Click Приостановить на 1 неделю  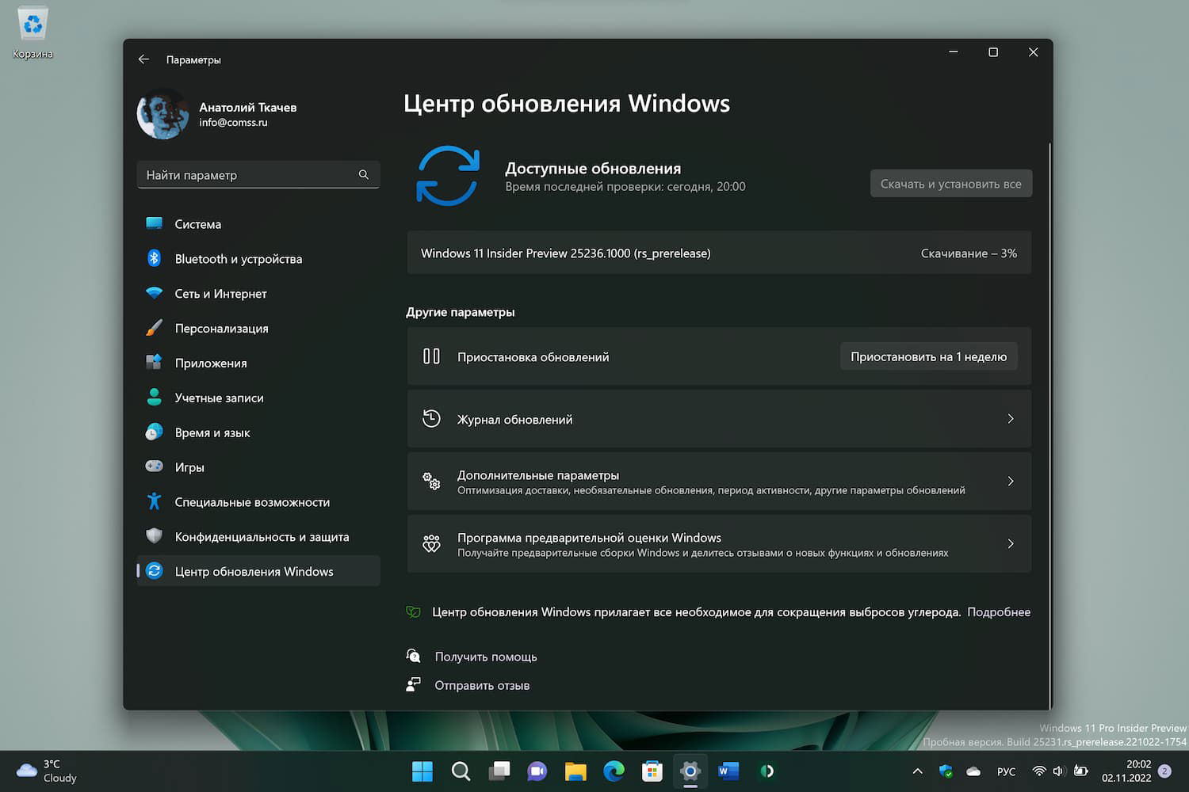click(x=928, y=356)
